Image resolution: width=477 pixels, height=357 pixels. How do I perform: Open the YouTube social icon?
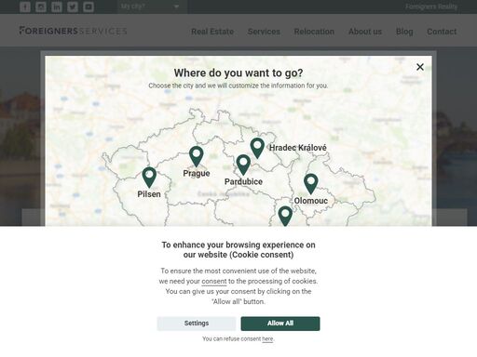pos(89,7)
